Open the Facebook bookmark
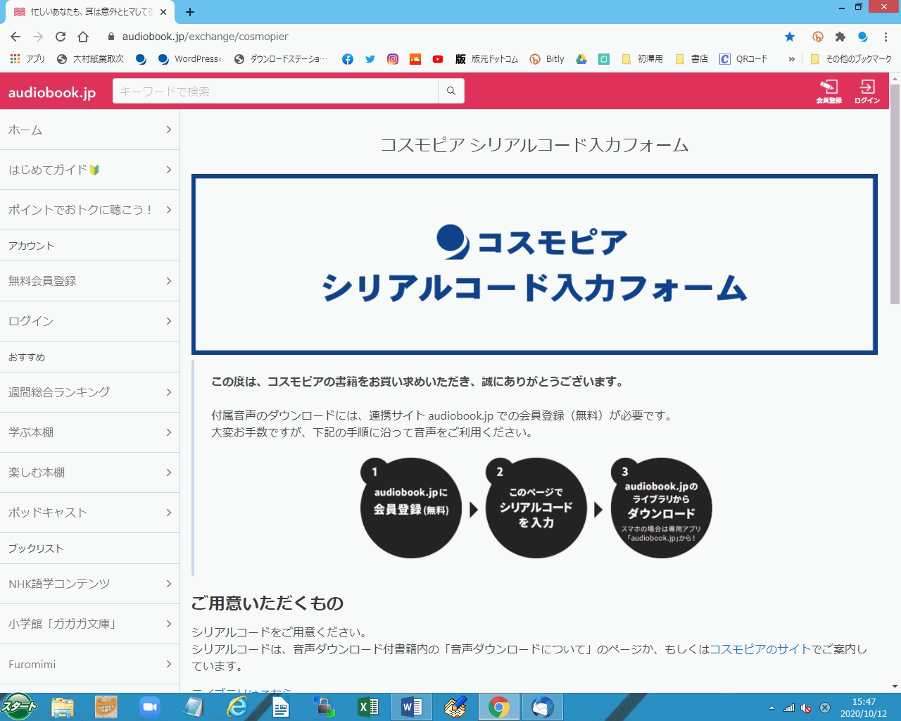901x721 pixels. coord(348,59)
